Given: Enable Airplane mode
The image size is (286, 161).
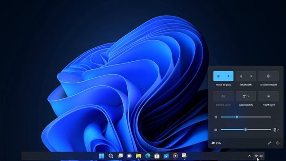Looking at the screenshot, I should pyautogui.click(x=269, y=76).
